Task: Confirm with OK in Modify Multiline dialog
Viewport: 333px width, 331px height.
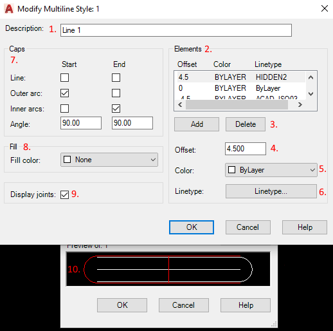Action: [x=192, y=227]
